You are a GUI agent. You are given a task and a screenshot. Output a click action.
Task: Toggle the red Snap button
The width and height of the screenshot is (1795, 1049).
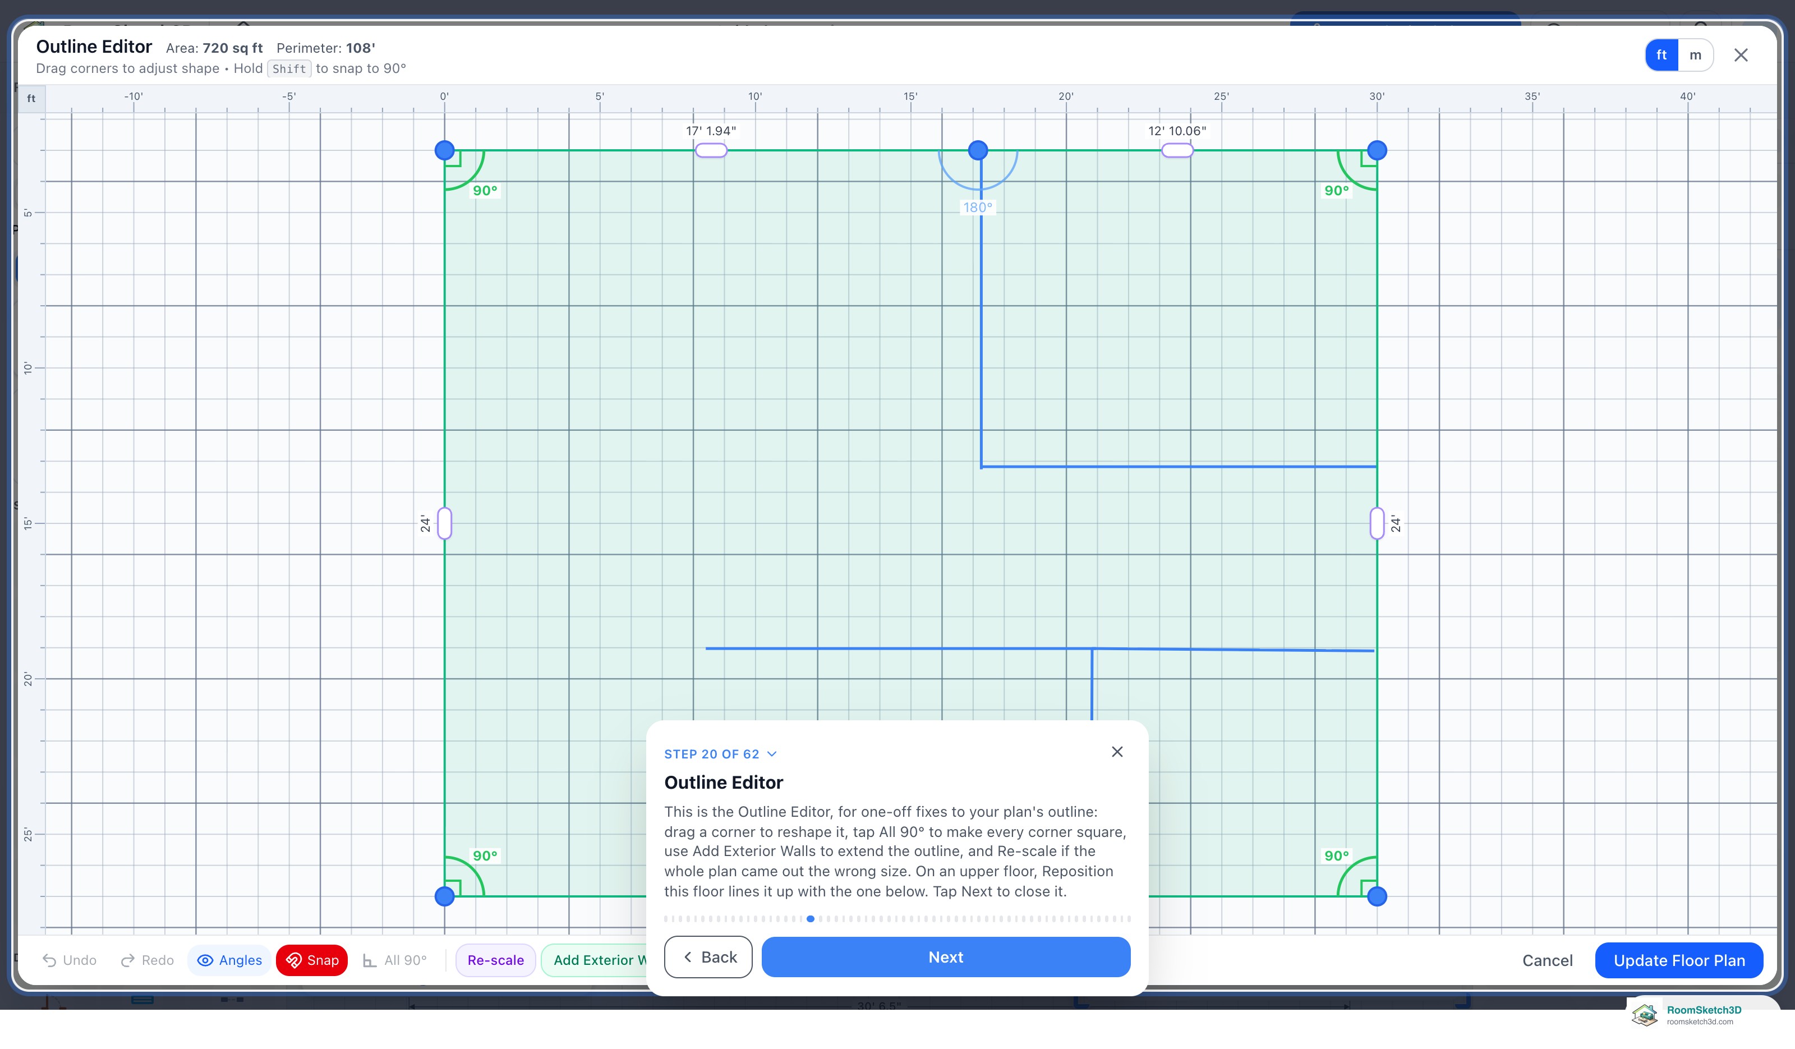[x=311, y=960]
